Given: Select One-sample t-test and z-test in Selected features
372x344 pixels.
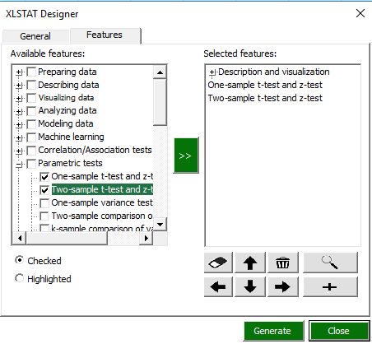Looking at the screenshot, I should tap(265, 85).
